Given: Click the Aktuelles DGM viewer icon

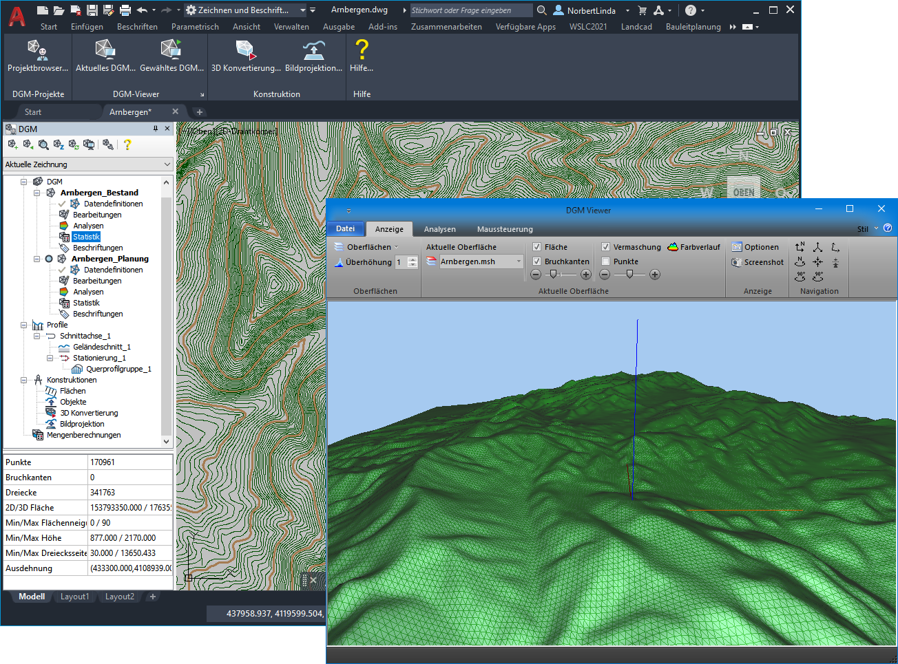Looking at the screenshot, I should click(105, 52).
